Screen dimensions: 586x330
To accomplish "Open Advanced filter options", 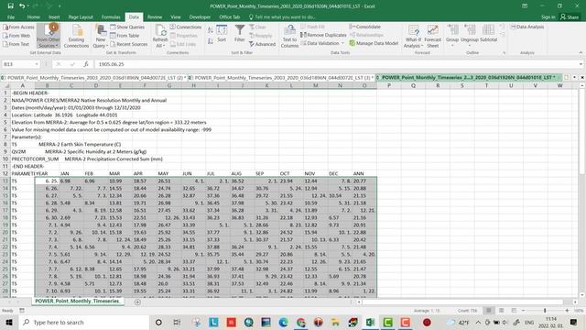I will (263, 44).
